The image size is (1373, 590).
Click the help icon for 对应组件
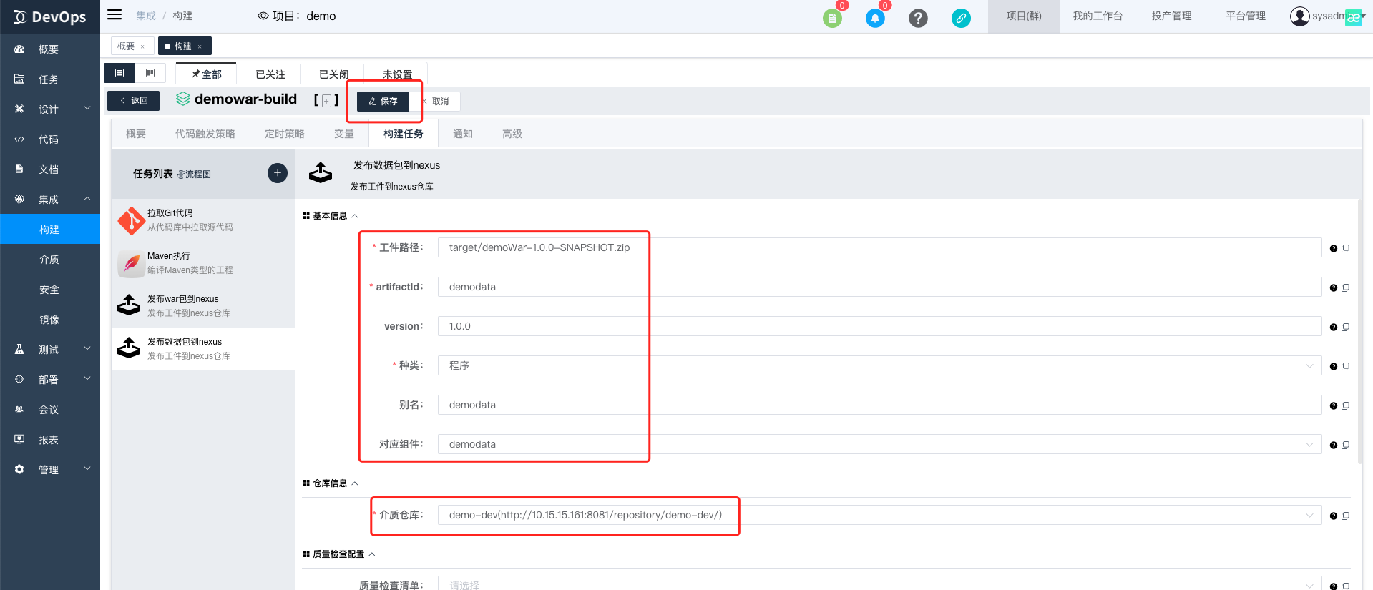click(1334, 446)
